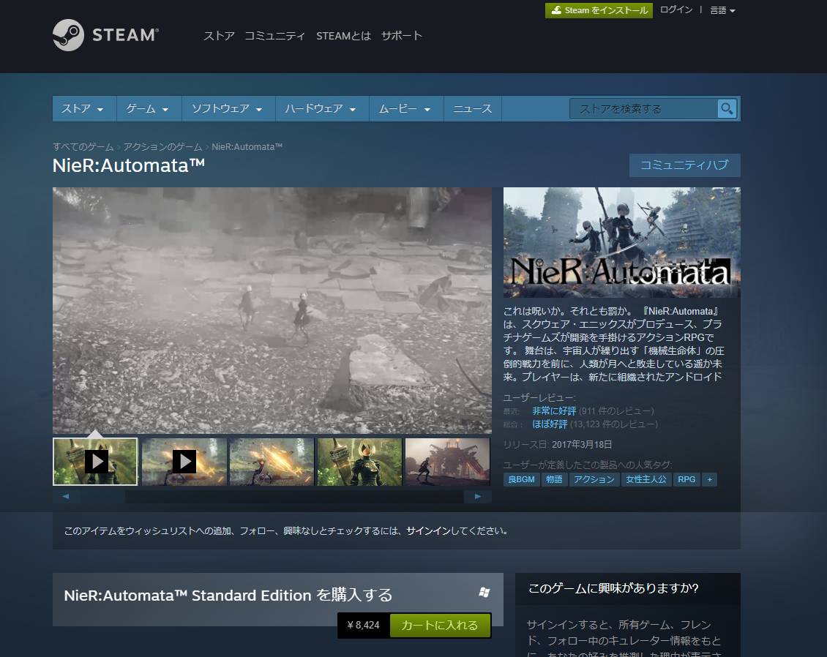
Task: Click the search magnifier icon
Action: 727,108
